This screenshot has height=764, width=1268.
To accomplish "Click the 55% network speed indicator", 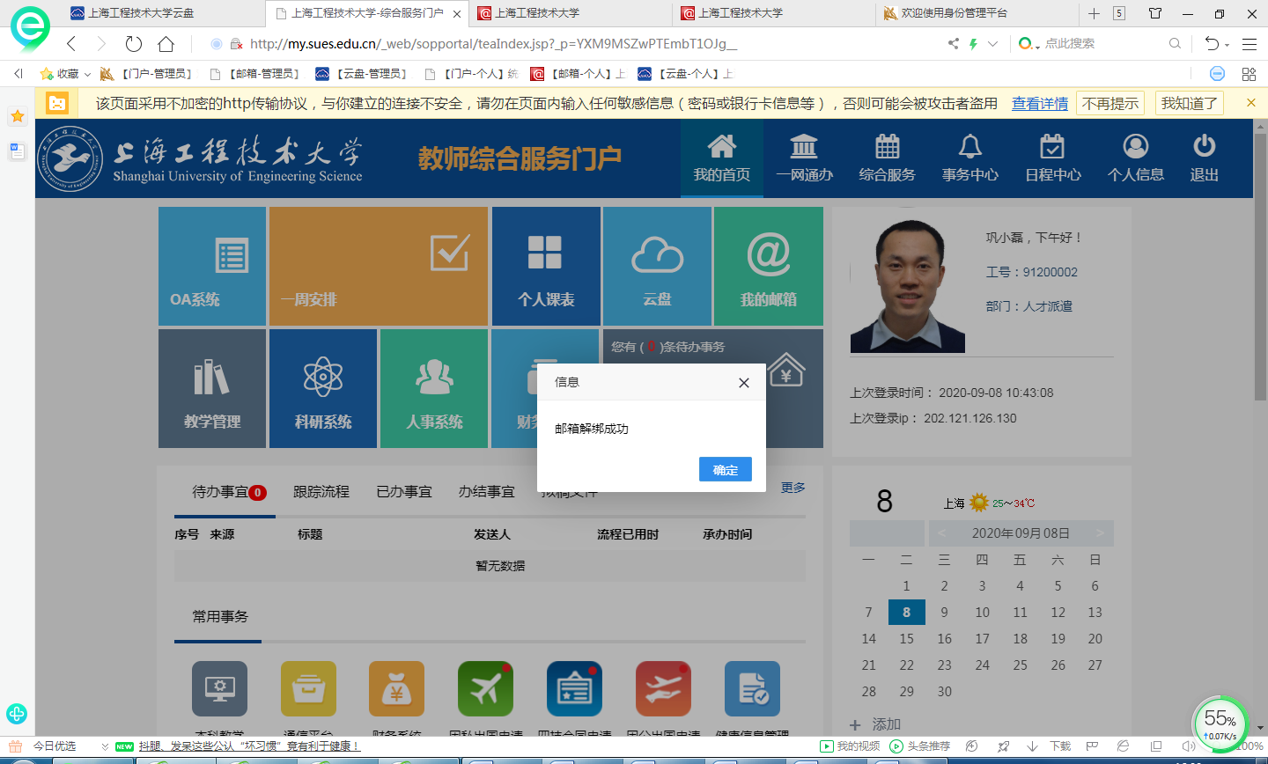I will [x=1220, y=725].
